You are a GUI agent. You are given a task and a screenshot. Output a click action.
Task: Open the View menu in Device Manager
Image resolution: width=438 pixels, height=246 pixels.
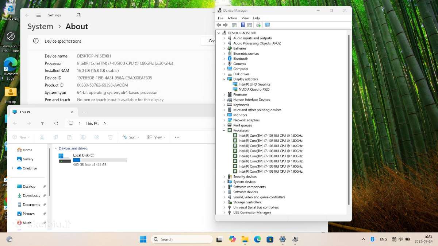(245, 18)
